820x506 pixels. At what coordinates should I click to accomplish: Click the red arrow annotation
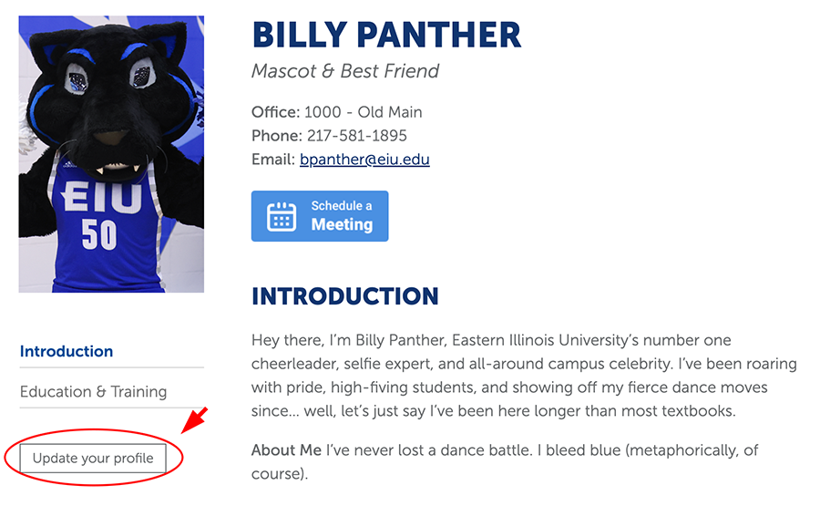197,421
